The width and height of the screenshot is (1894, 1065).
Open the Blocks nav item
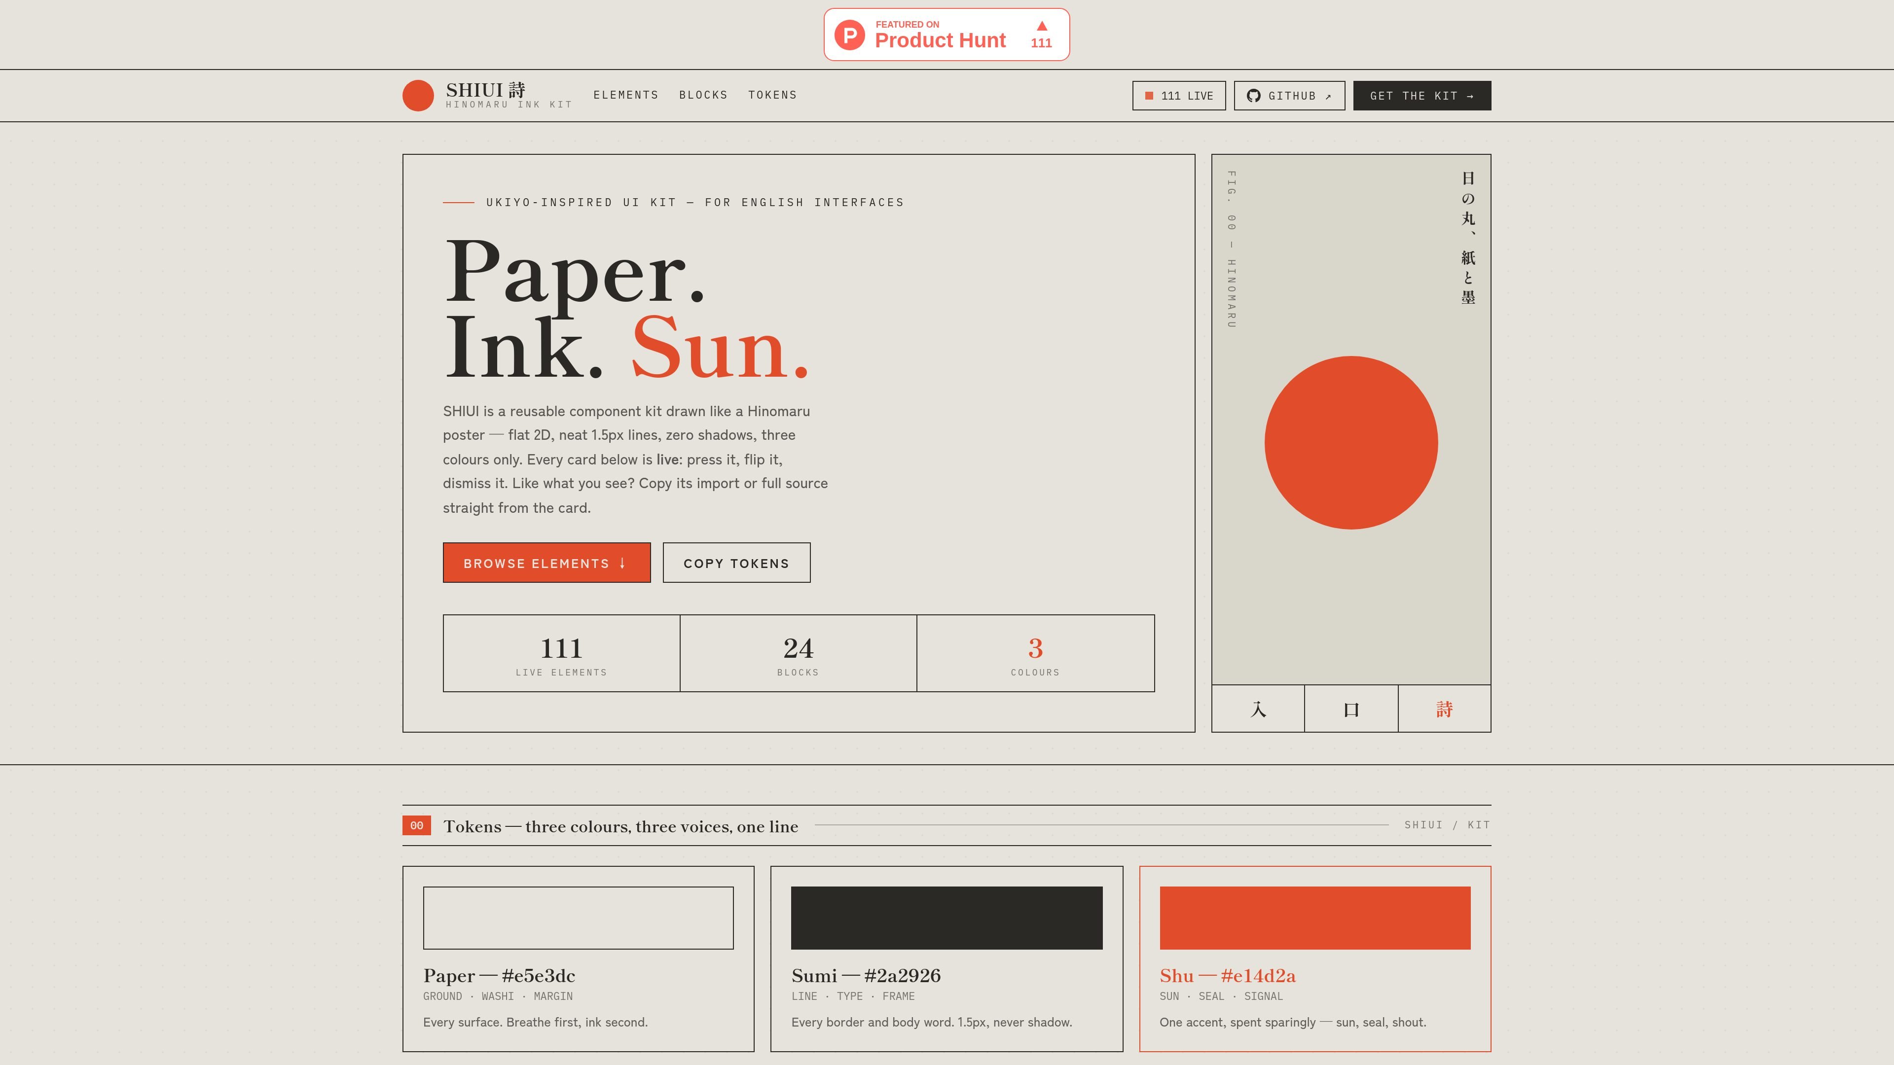(703, 95)
